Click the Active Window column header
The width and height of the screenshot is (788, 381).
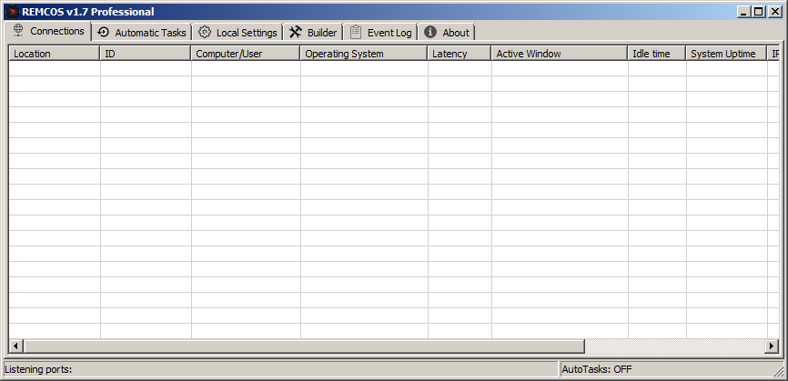(560, 54)
